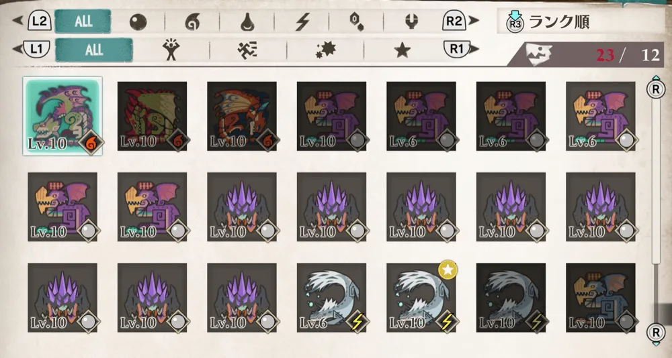The width and height of the screenshot is (672, 358).
Task: Select the technical burst filter icon
Action: [325, 50]
